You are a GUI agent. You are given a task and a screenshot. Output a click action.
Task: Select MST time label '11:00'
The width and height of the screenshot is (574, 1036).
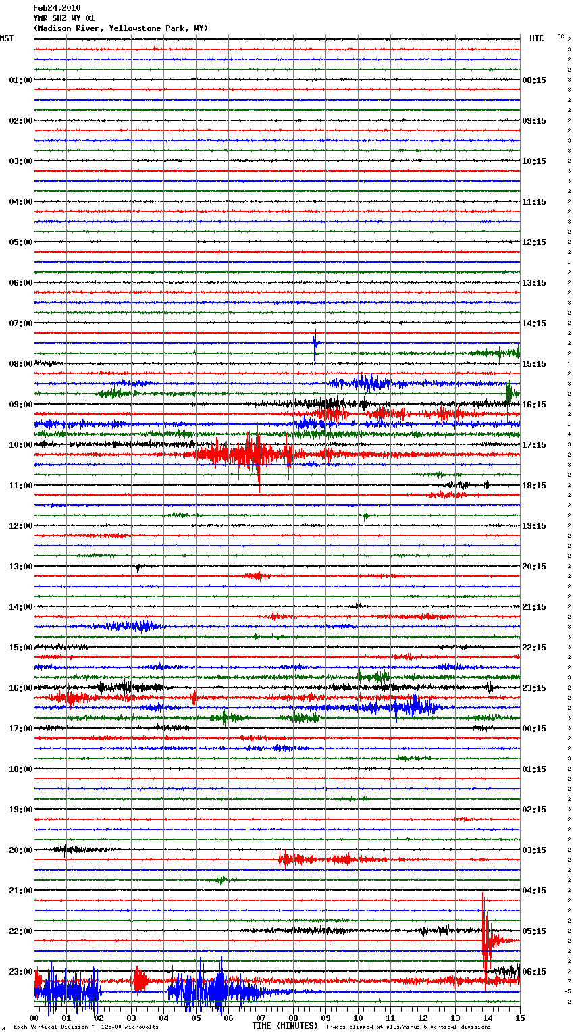point(21,486)
